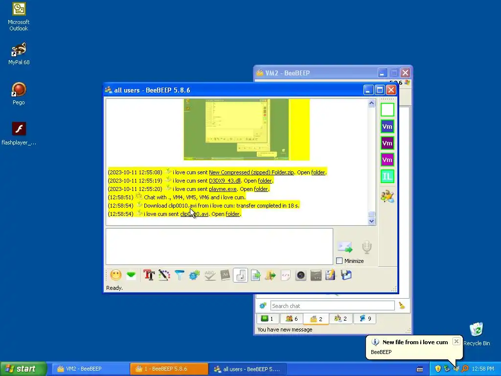Click the camera screenshot icon
This screenshot has height=376, width=501.
[301, 275]
